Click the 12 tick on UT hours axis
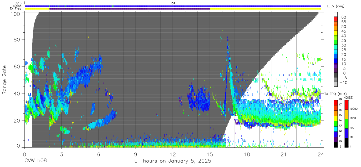The width and height of the screenshot is (361, 167). pos(173,154)
